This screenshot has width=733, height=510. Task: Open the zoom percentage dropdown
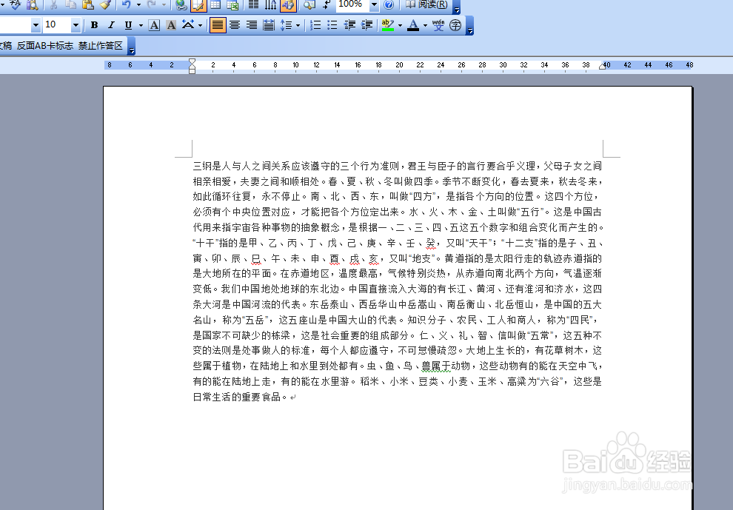point(374,4)
